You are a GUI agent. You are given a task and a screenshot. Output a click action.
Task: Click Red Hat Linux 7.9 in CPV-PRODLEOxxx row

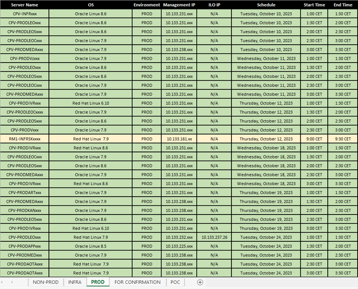coord(91,237)
